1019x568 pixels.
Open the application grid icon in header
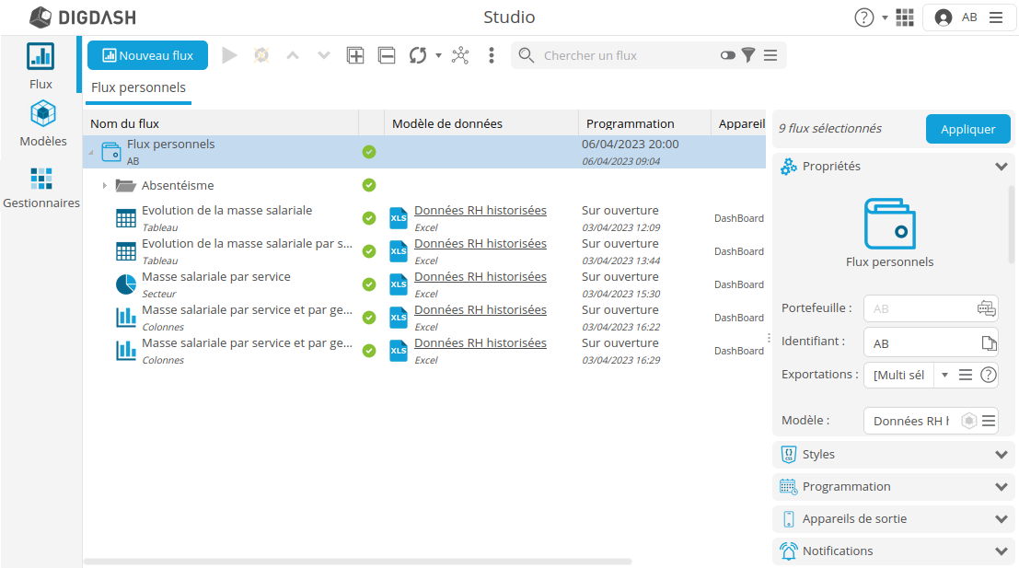click(905, 17)
